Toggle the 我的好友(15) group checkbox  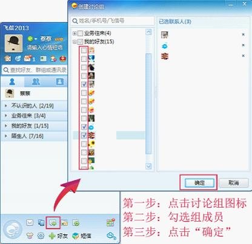point(80,42)
